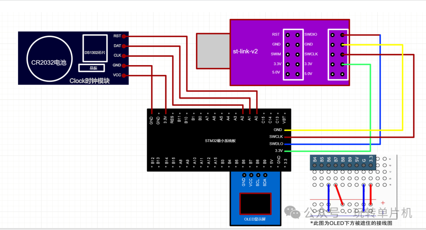The height and width of the screenshot is (230, 426).
Task: Select the slanted red jumper wire on breadboard
Action: 339,194
